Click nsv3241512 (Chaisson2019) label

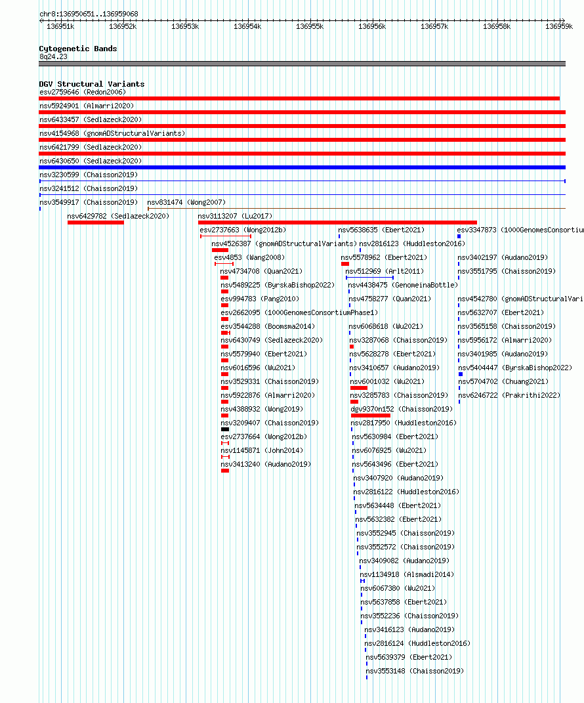(x=89, y=188)
